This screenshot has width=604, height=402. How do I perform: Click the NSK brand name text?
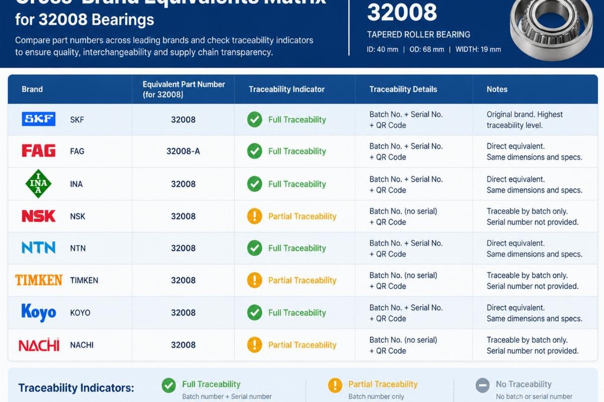(x=78, y=216)
